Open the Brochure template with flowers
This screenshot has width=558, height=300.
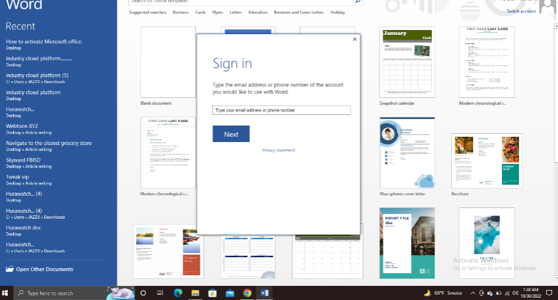click(487, 161)
